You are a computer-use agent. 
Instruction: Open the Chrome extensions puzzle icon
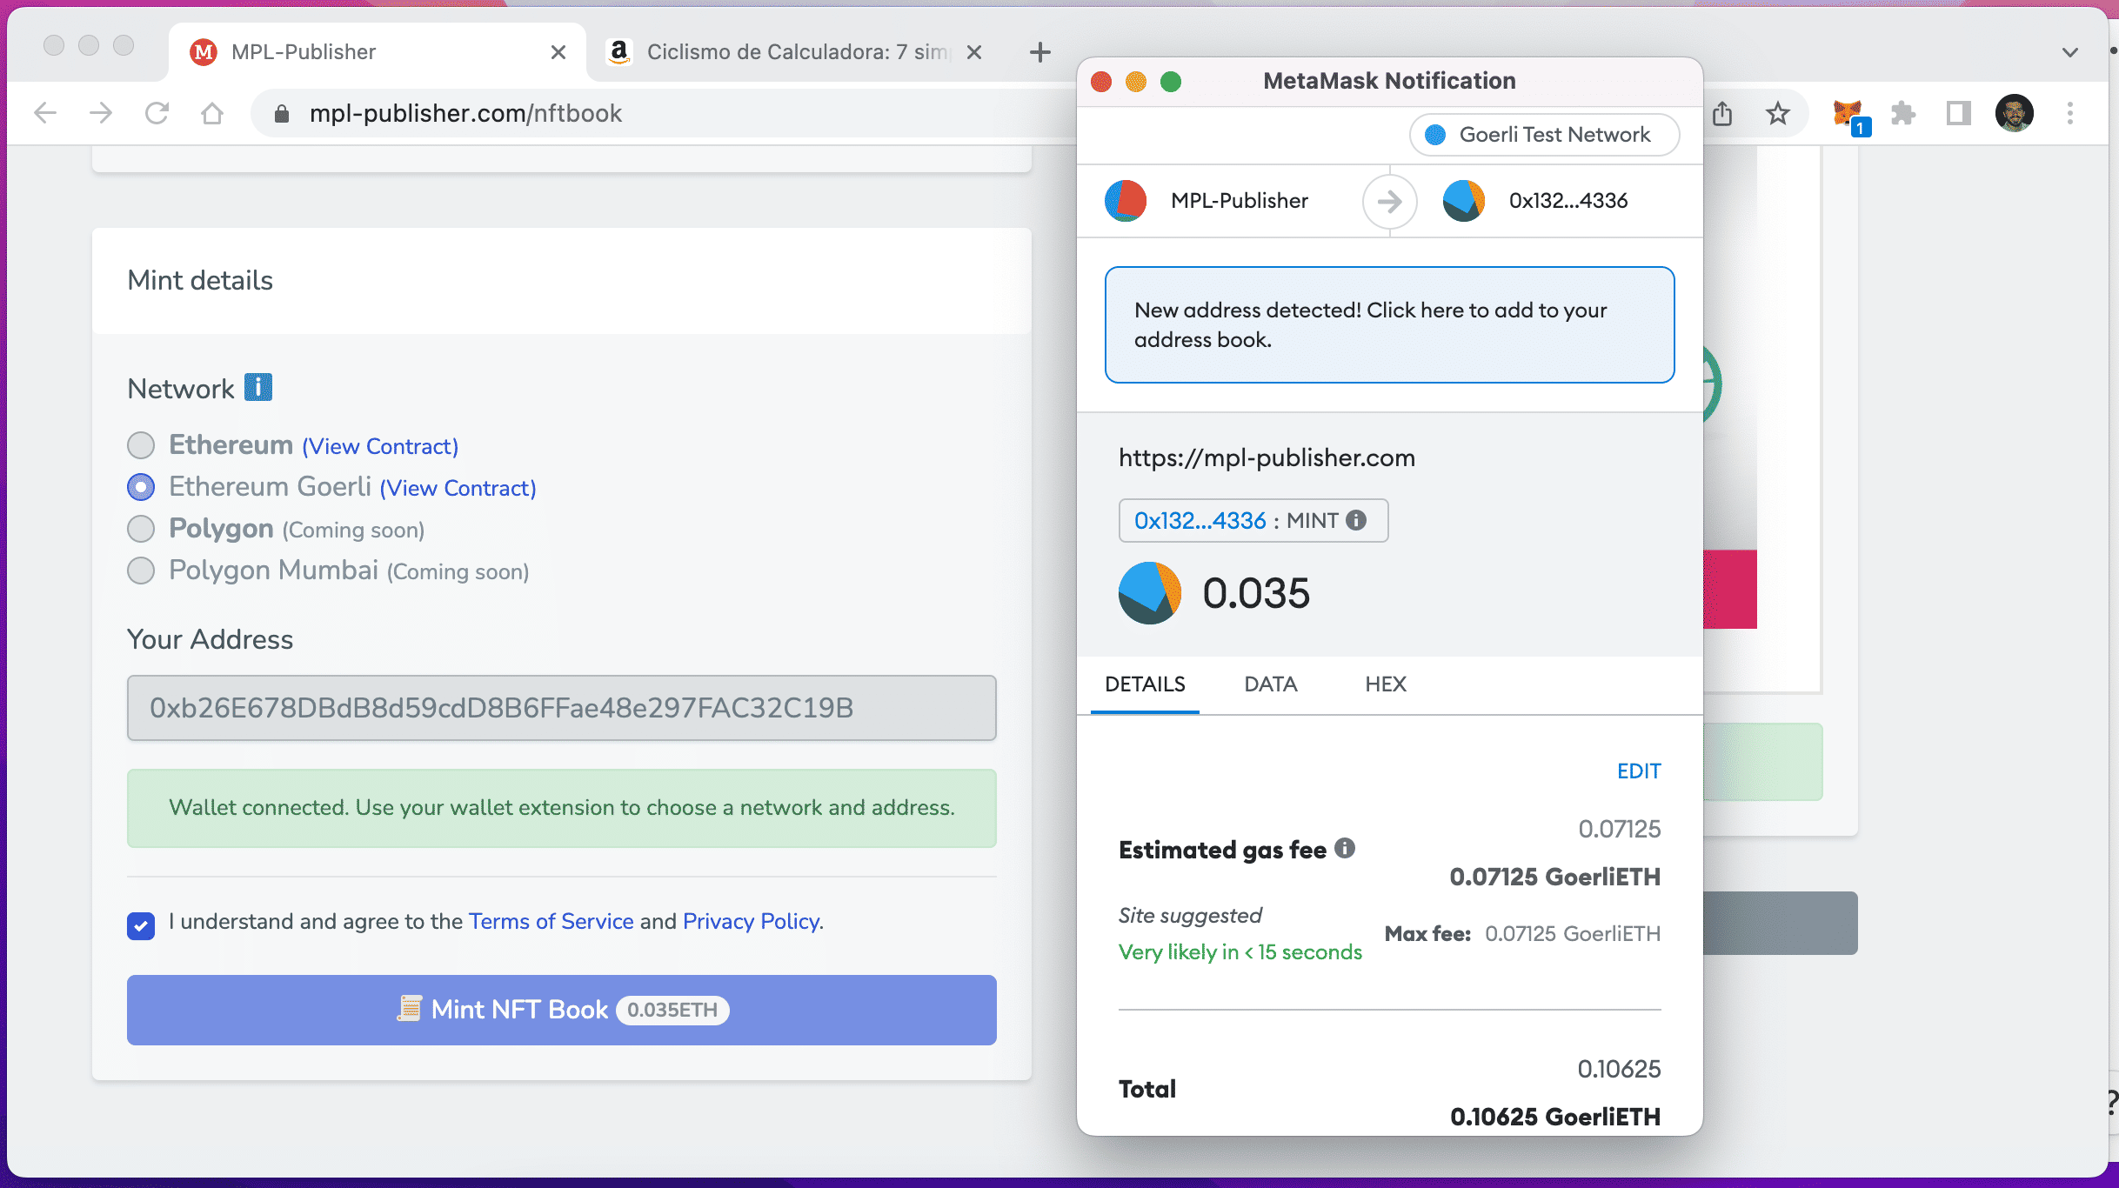[x=1902, y=114]
